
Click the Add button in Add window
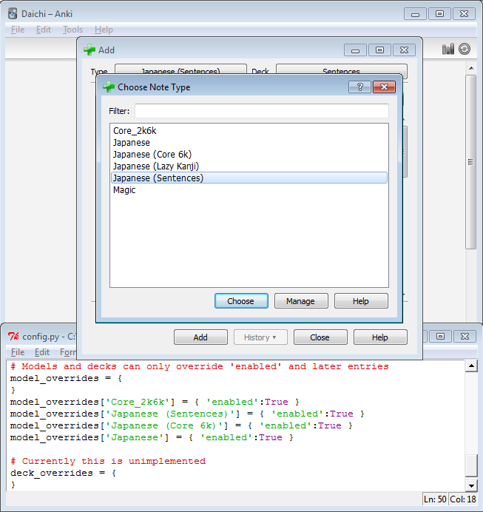coord(200,337)
